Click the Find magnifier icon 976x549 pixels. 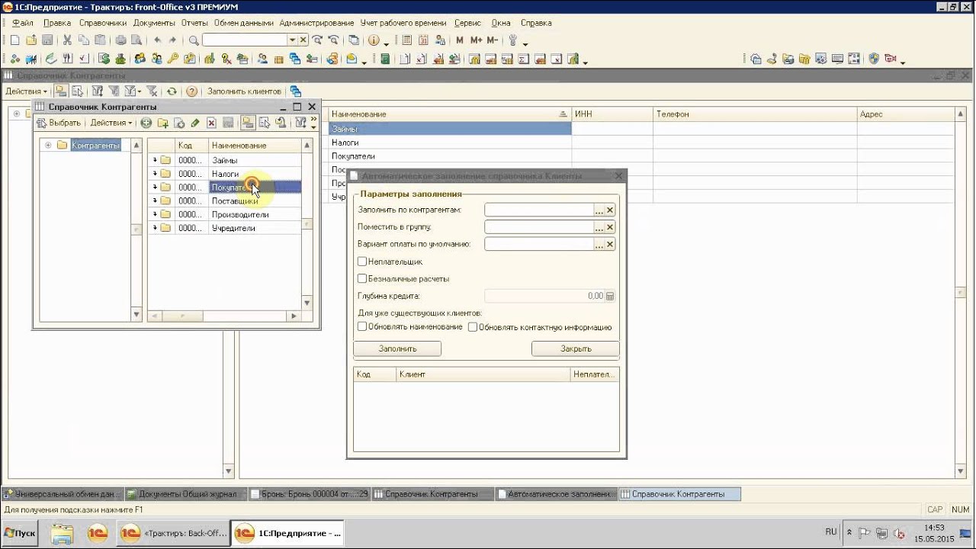click(194, 40)
